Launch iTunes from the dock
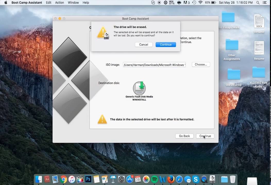The width and height of the screenshot is (271, 185). 72,180
